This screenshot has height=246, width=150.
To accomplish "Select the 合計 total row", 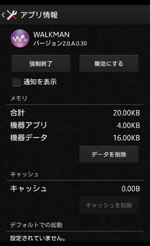I will tap(75, 113).
